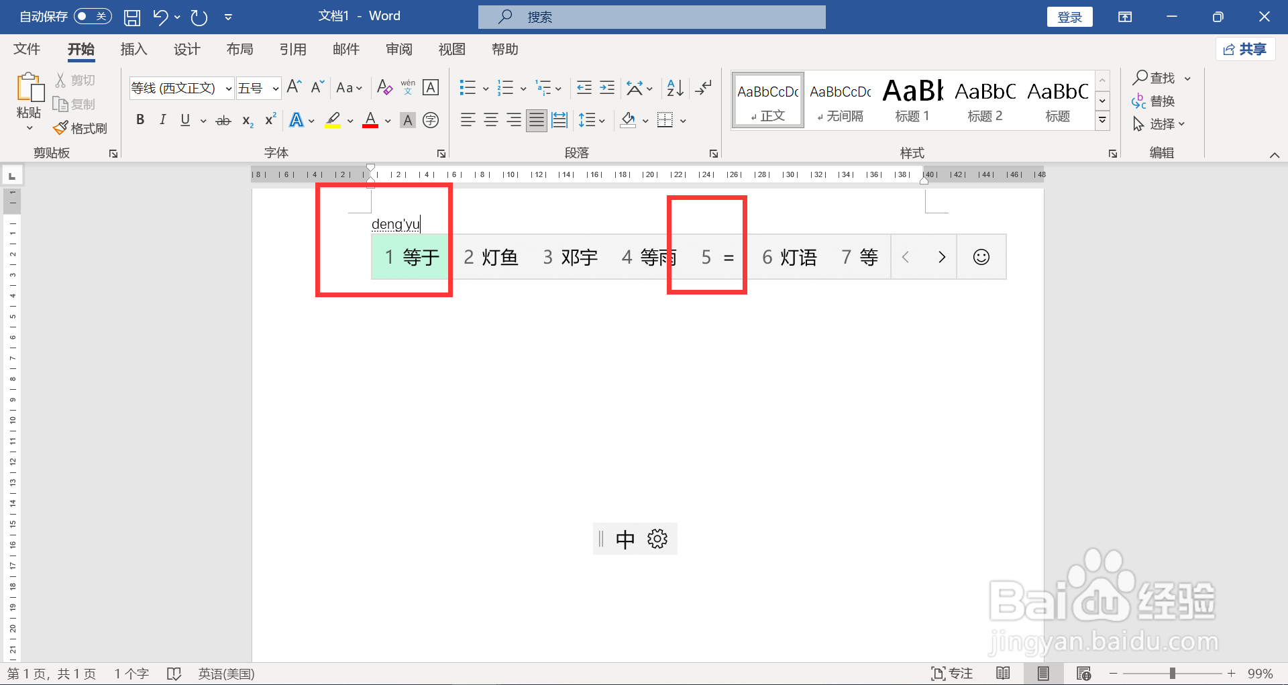Click the 搜索 search box
Image resolution: width=1288 pixels, height=685 pixels.
[651, 17]
